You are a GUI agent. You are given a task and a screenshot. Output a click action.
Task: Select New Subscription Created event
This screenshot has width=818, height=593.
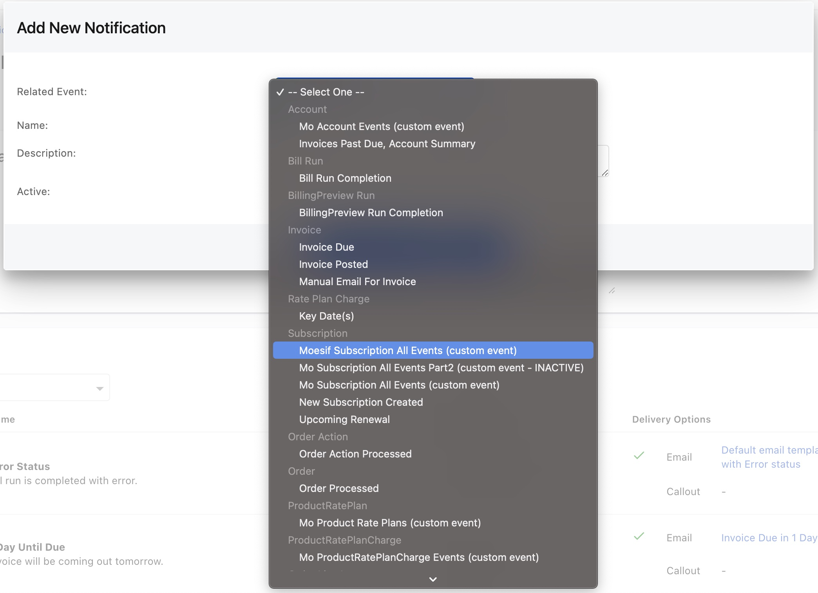(x=360, y=402)
